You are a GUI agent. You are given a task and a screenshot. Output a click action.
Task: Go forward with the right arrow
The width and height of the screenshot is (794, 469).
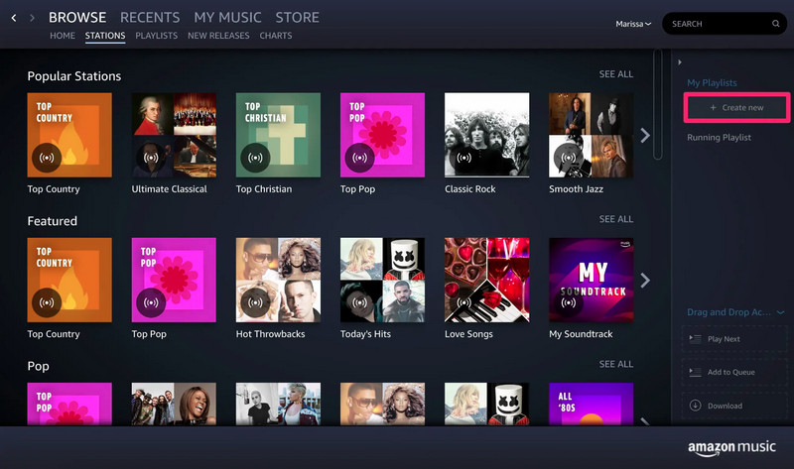(x=33, y=18)
